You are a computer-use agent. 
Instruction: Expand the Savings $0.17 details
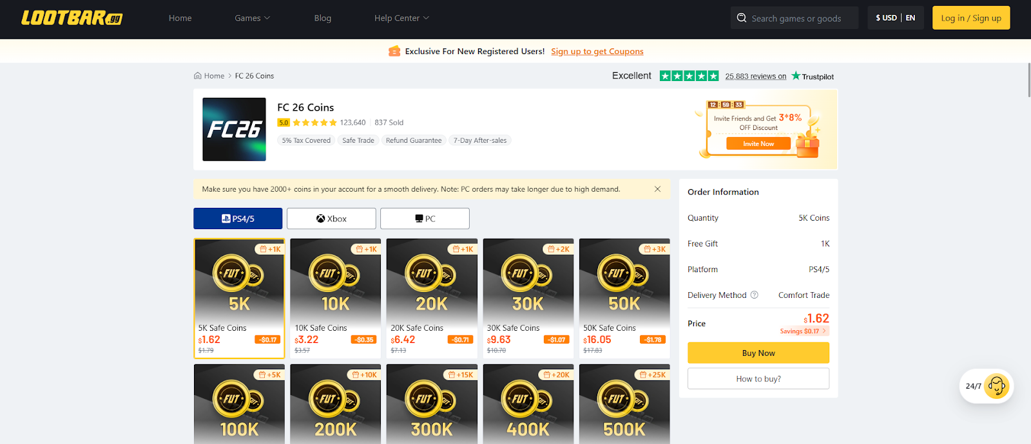point(804,331)
